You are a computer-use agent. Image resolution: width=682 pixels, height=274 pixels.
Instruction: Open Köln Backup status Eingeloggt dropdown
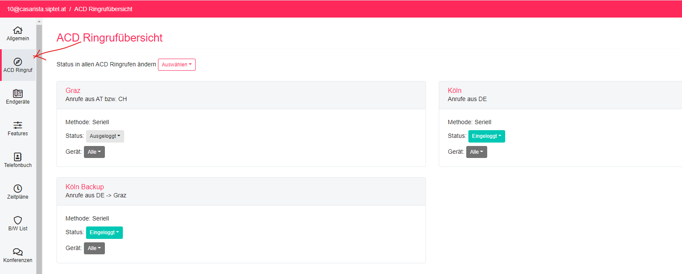pos(104,232)
